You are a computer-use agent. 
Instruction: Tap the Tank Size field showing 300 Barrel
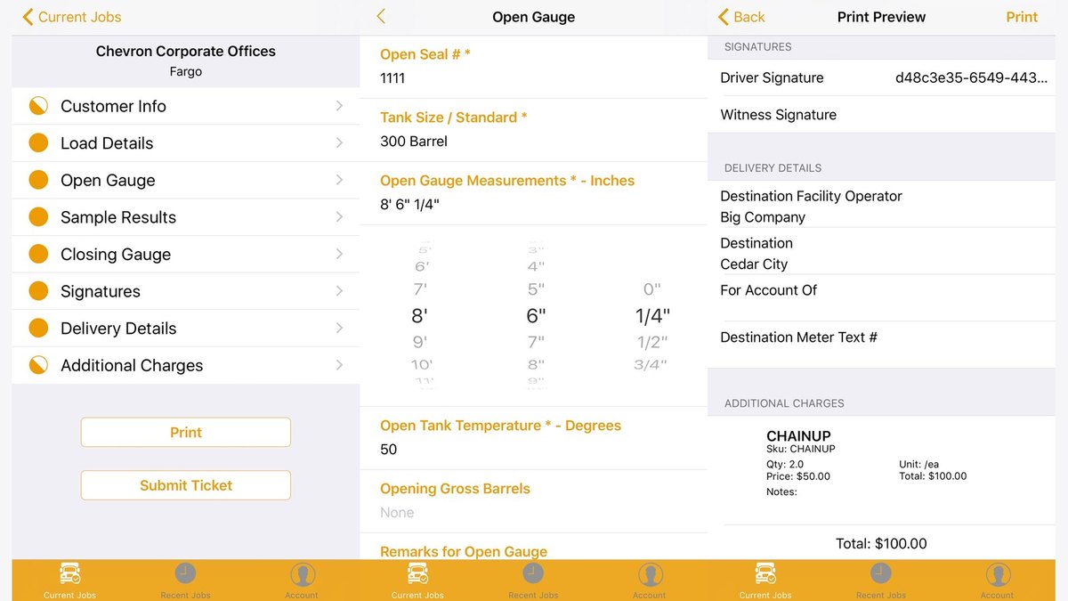coord(534,130)
